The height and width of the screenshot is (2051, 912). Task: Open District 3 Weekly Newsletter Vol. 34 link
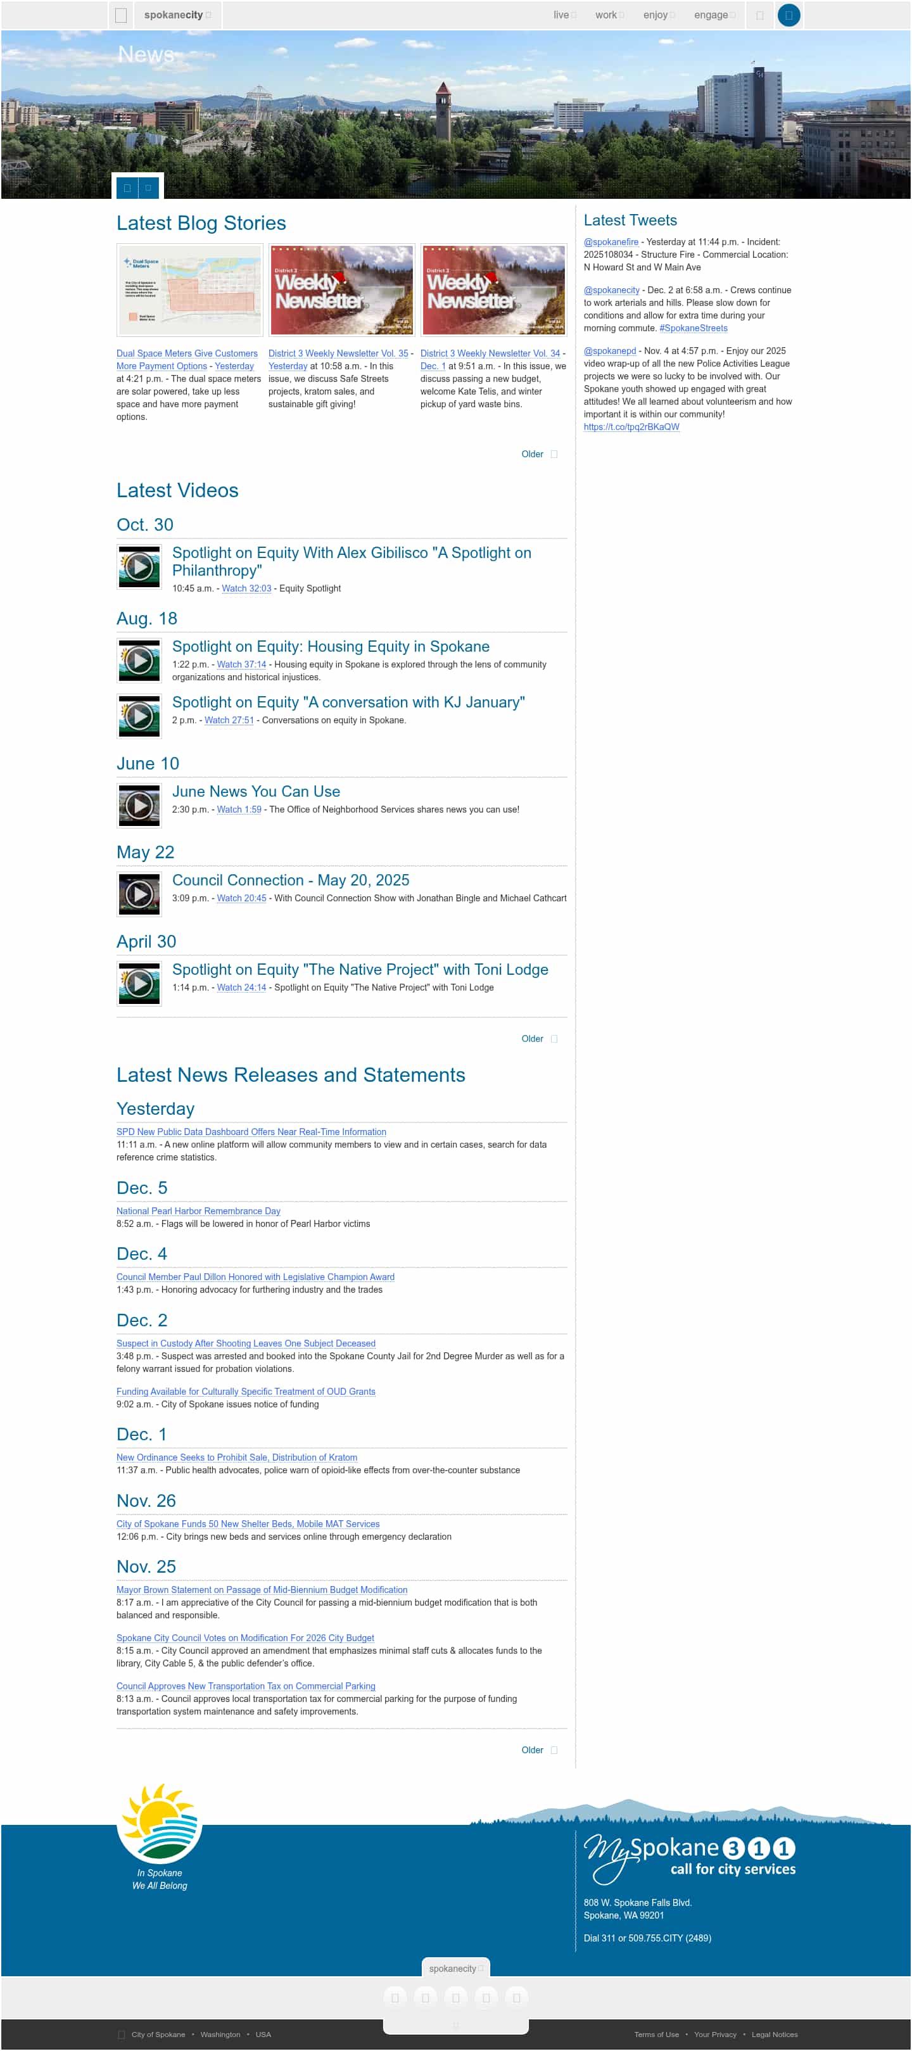tap(490, 353)
